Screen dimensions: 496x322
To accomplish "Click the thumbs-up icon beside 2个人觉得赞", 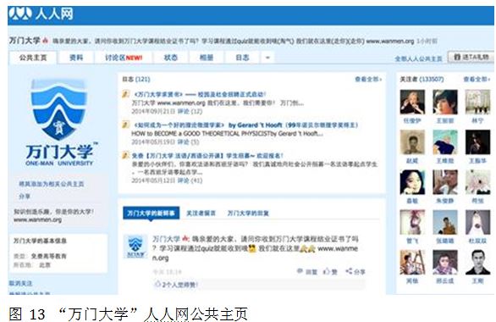I will 157,284.
